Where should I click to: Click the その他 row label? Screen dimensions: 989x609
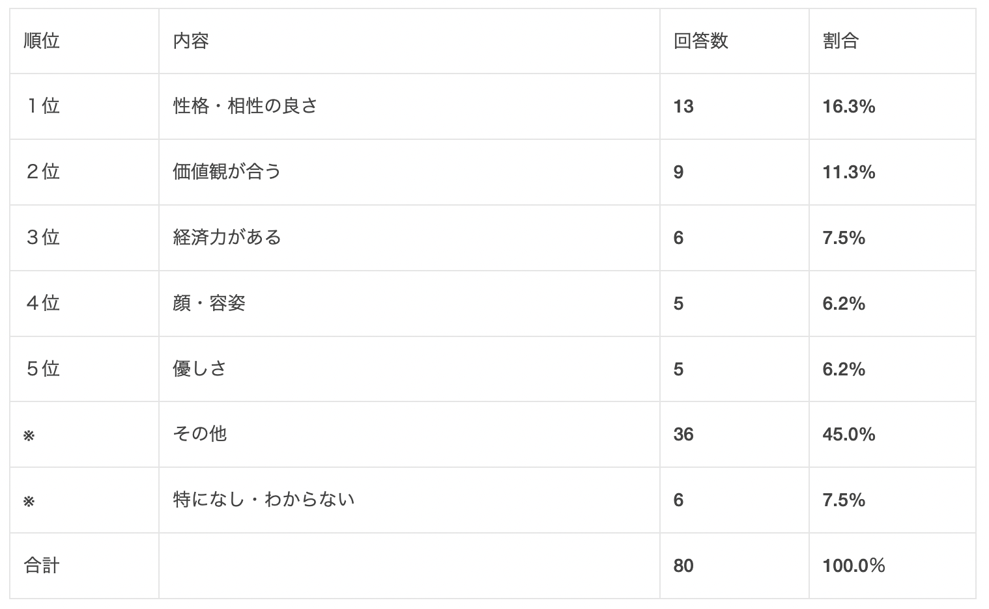199,434
